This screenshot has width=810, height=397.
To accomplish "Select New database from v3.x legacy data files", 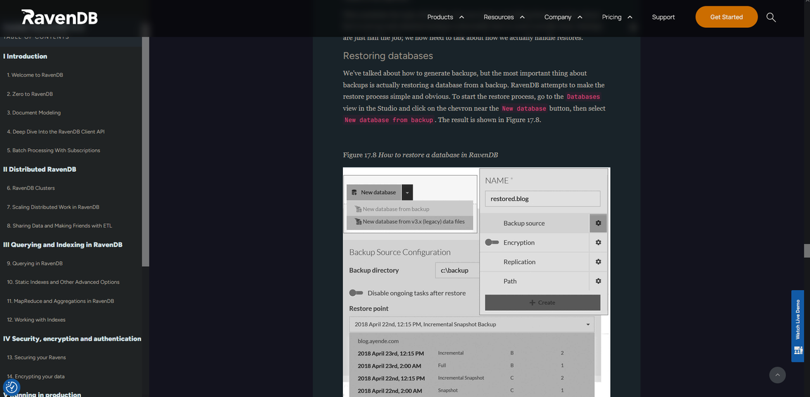I will (x=410, y=222).
